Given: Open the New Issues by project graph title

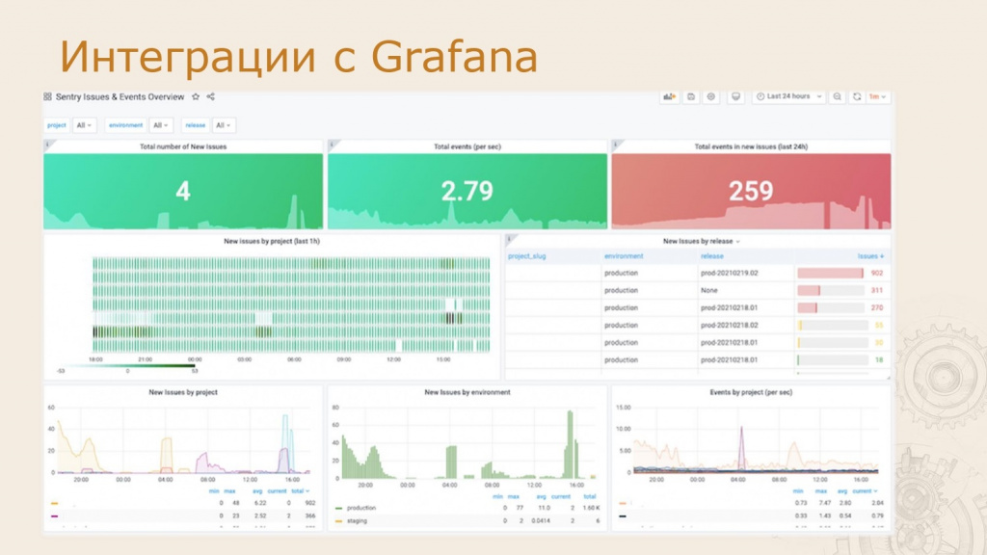Looking at the screenshot, I should pos(183,392).
